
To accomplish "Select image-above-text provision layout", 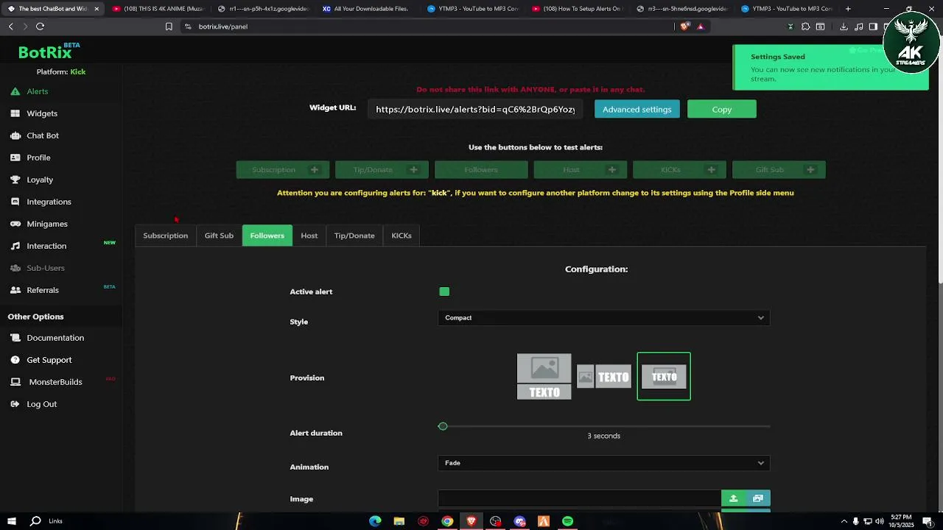I will pyautogui.click(x=544, y=377).
